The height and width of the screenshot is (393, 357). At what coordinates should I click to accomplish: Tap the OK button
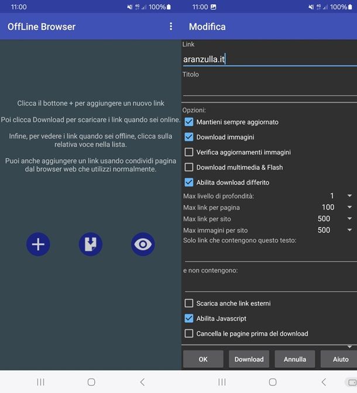[x=203, y=359]
